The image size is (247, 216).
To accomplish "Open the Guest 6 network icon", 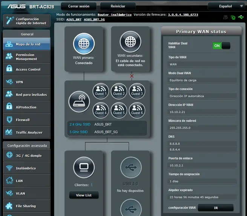I will point(137,110).
